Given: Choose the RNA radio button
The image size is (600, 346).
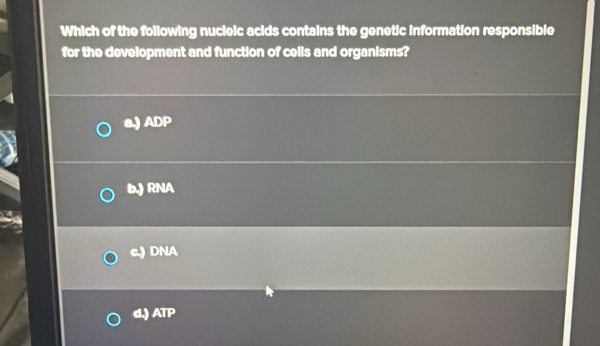Looking at the screenshot, I should (x=107, y=195).
